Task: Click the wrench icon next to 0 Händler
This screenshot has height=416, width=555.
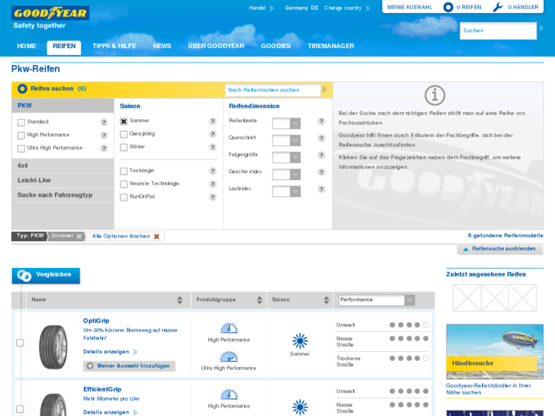Action: coord(498,7)
